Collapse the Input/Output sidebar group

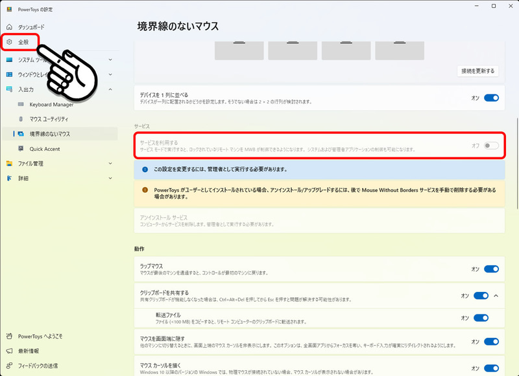[110, 88]
